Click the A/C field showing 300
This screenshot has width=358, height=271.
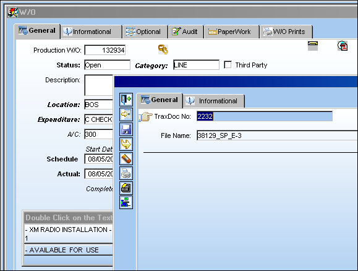pyautogui.click(x=99, y=134)
